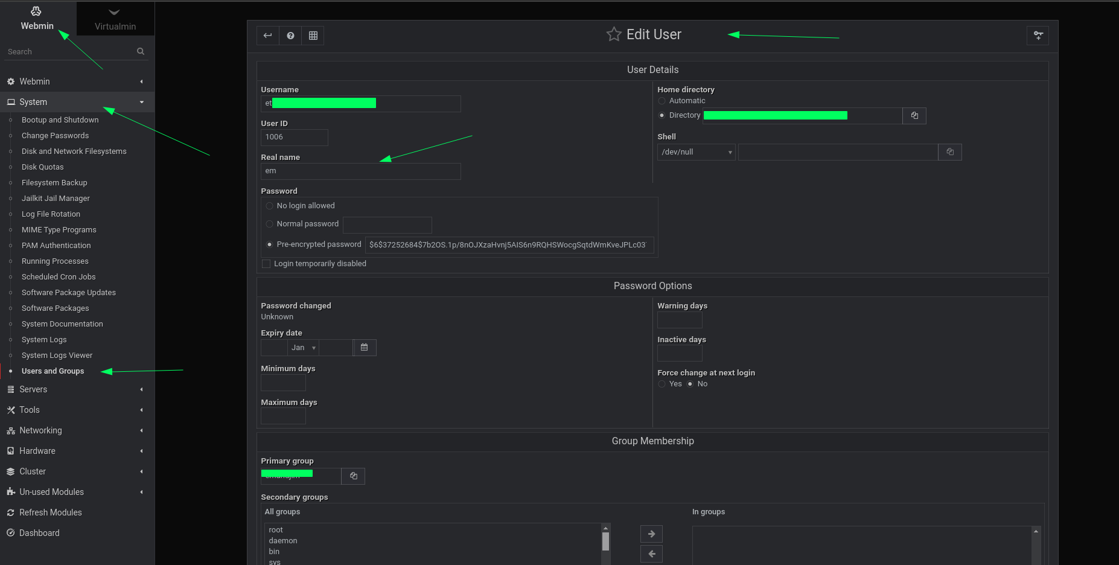Add selected group with right arrow button
This screenshot has width=1119, height=565.
(651, 534)
